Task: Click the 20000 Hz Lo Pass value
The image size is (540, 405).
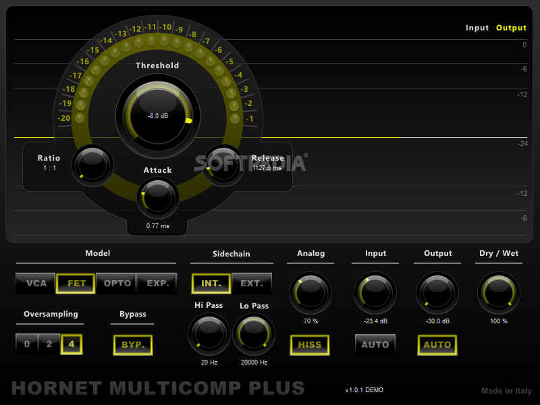Action: 254,362
